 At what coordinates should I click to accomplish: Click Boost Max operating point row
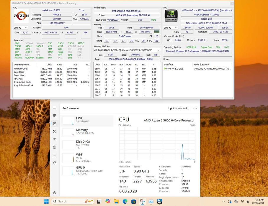(x=52, y=75)
